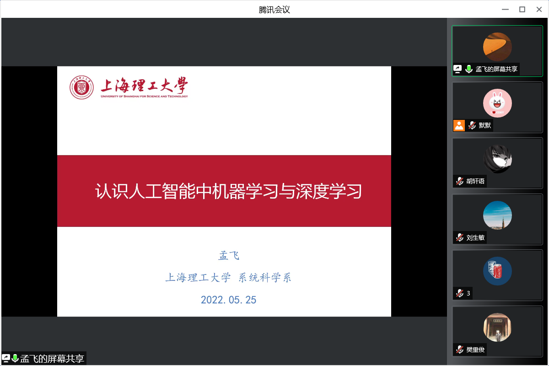
Task: Click the green mic icon in the bottom-left overlay
Action: [x=15, y=358]
